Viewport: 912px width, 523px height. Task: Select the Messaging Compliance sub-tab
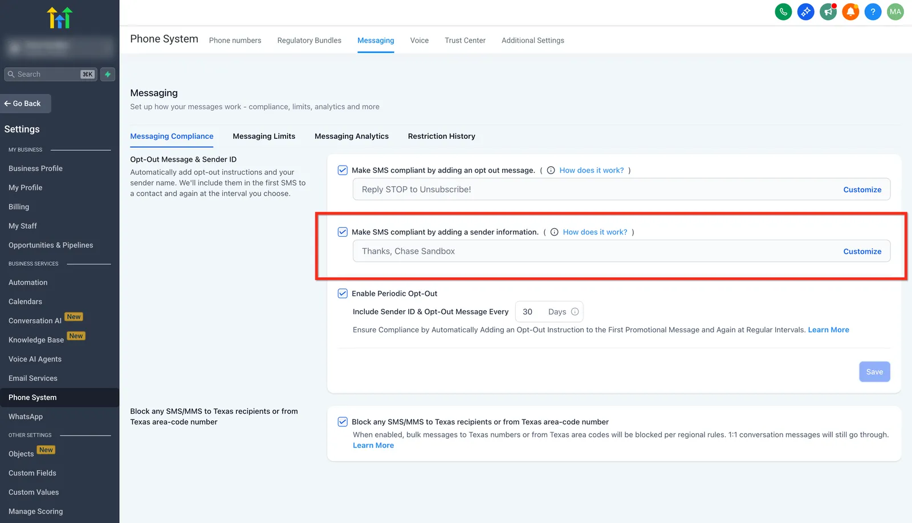point(172,137)
